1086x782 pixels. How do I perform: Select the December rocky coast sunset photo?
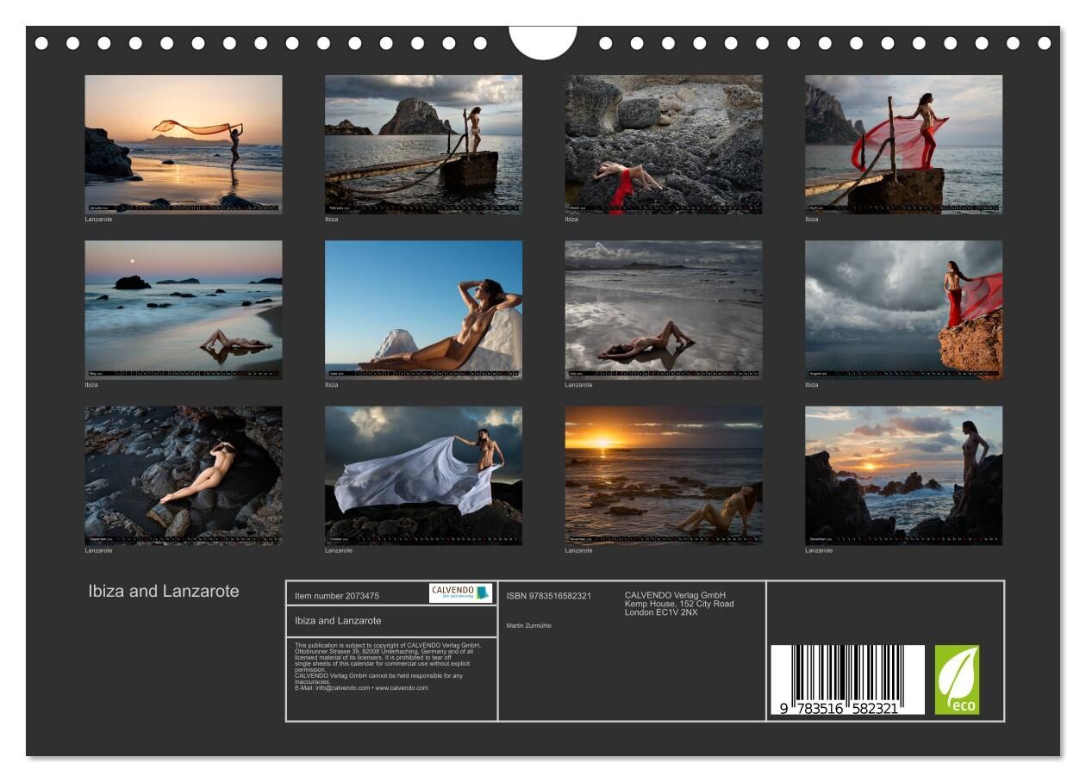coord(903,475)
